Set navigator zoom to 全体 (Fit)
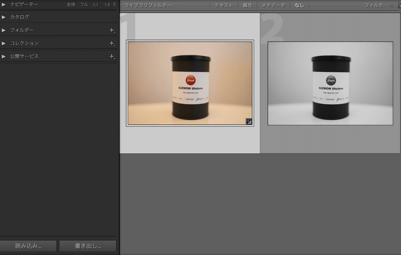The height and width of the screenshot is (255, 401). pyautogui.click(x=71, y=5)
